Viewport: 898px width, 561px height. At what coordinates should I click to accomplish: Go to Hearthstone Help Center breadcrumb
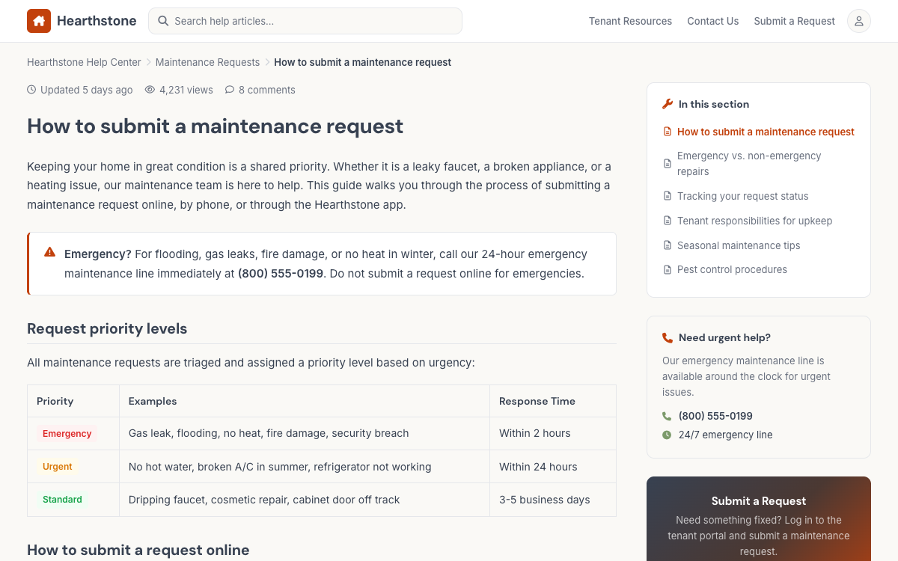[x=84, y=62]
